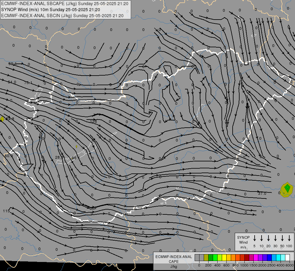Click the 126 value on the map
This screenshot has height=271, width=295.
[x=93, y=121]
